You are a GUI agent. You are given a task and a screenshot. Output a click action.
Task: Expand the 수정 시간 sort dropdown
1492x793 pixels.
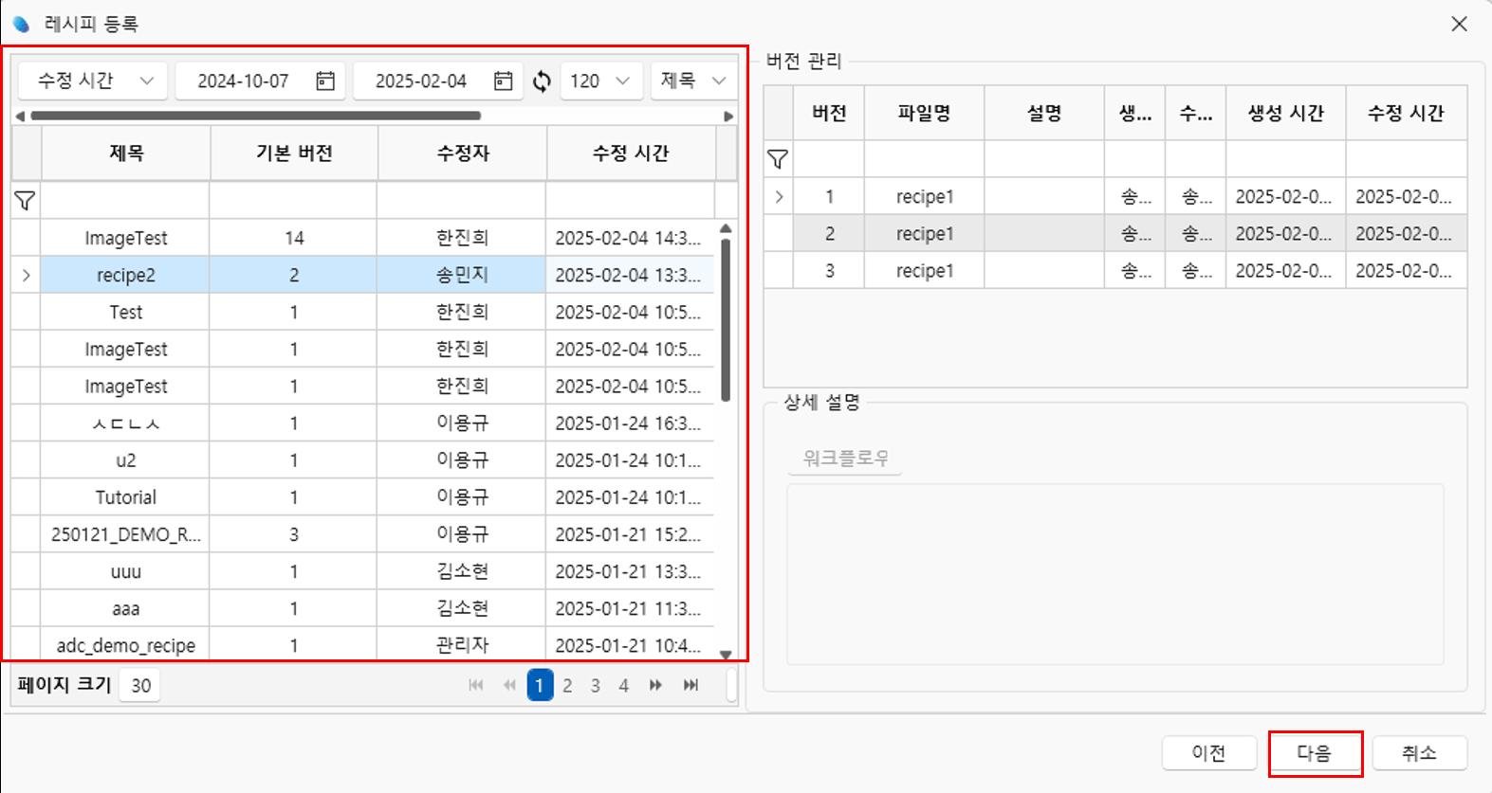(146, 81)
